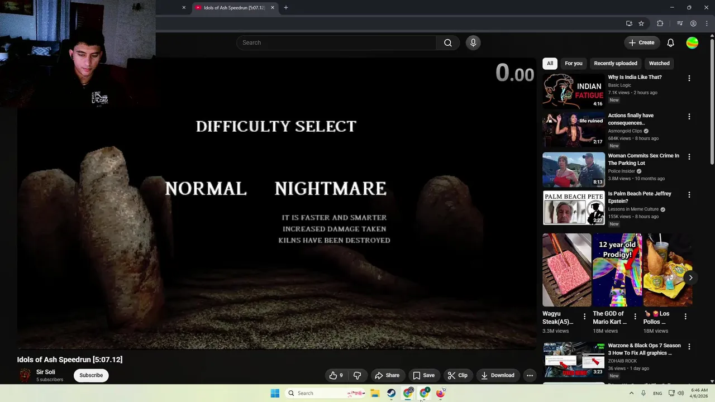Open Chrome profile icon
Viewport: 715px width, 402px height.
click(693, 23)
